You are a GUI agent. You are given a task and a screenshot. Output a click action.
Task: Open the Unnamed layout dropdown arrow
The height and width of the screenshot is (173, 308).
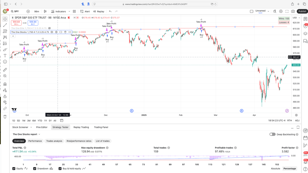coord(268,11)
